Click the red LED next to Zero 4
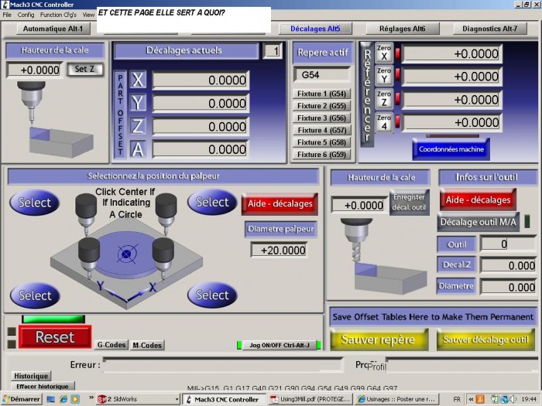542x406 pixels. click(397, 121)
